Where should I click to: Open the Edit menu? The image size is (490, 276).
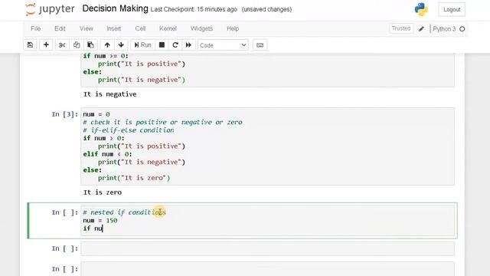tap(60, 28)
